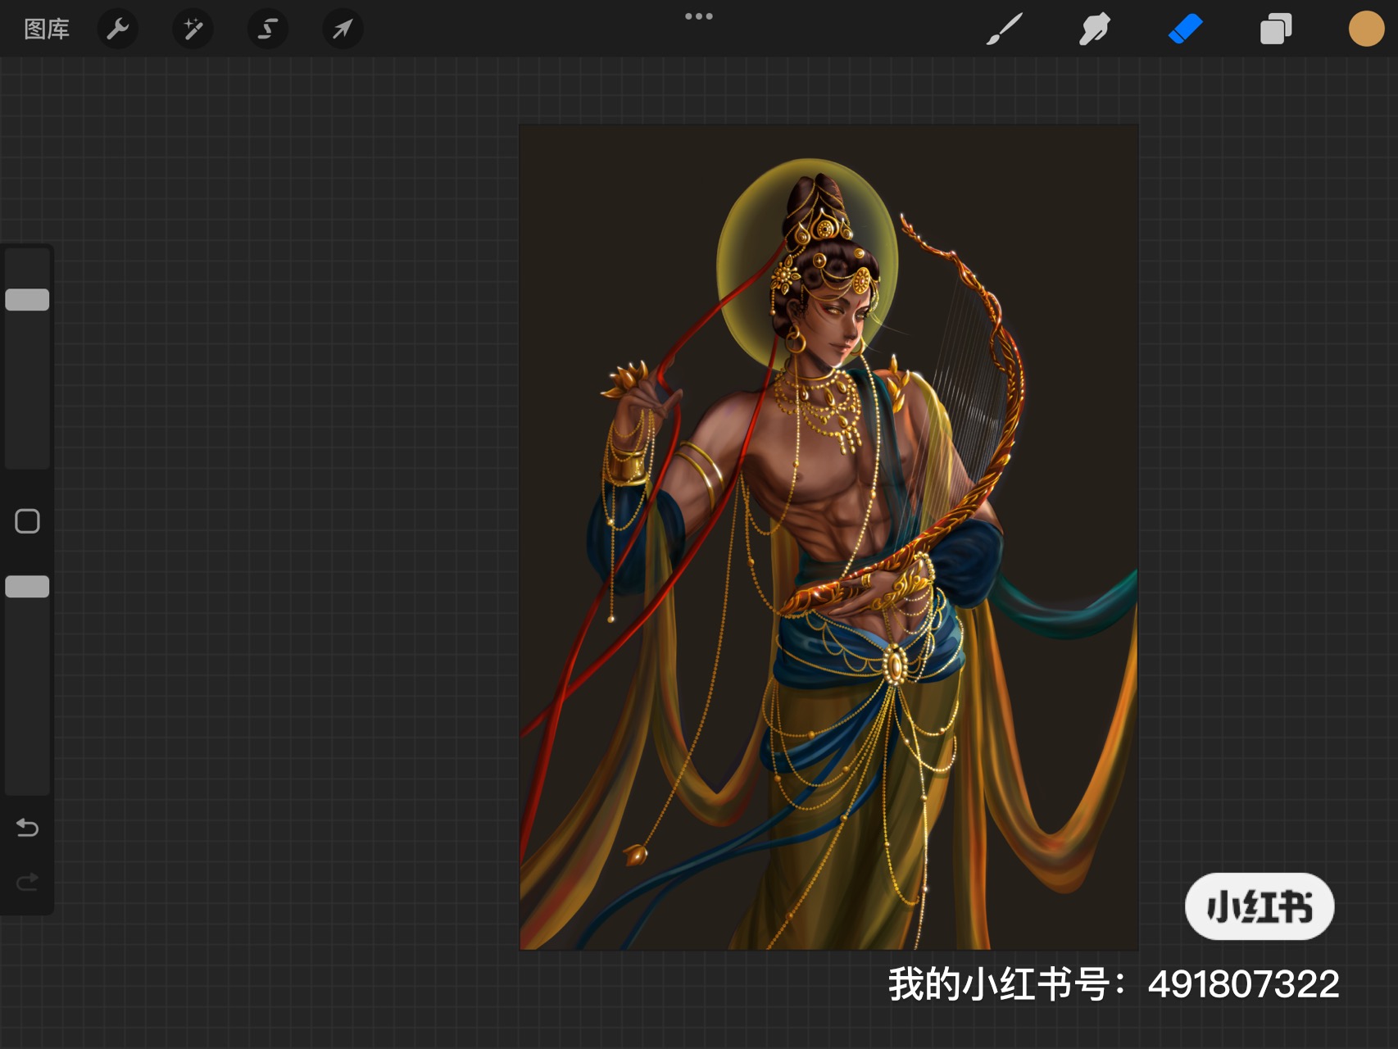Select the Paintbrush tool
This screenshot has width=1398, height=1049.
click(x=1004, y=30)
